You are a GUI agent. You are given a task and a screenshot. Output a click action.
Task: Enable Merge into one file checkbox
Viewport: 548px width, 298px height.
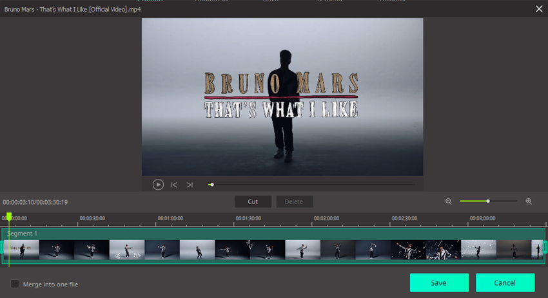[x=15, y=284]
